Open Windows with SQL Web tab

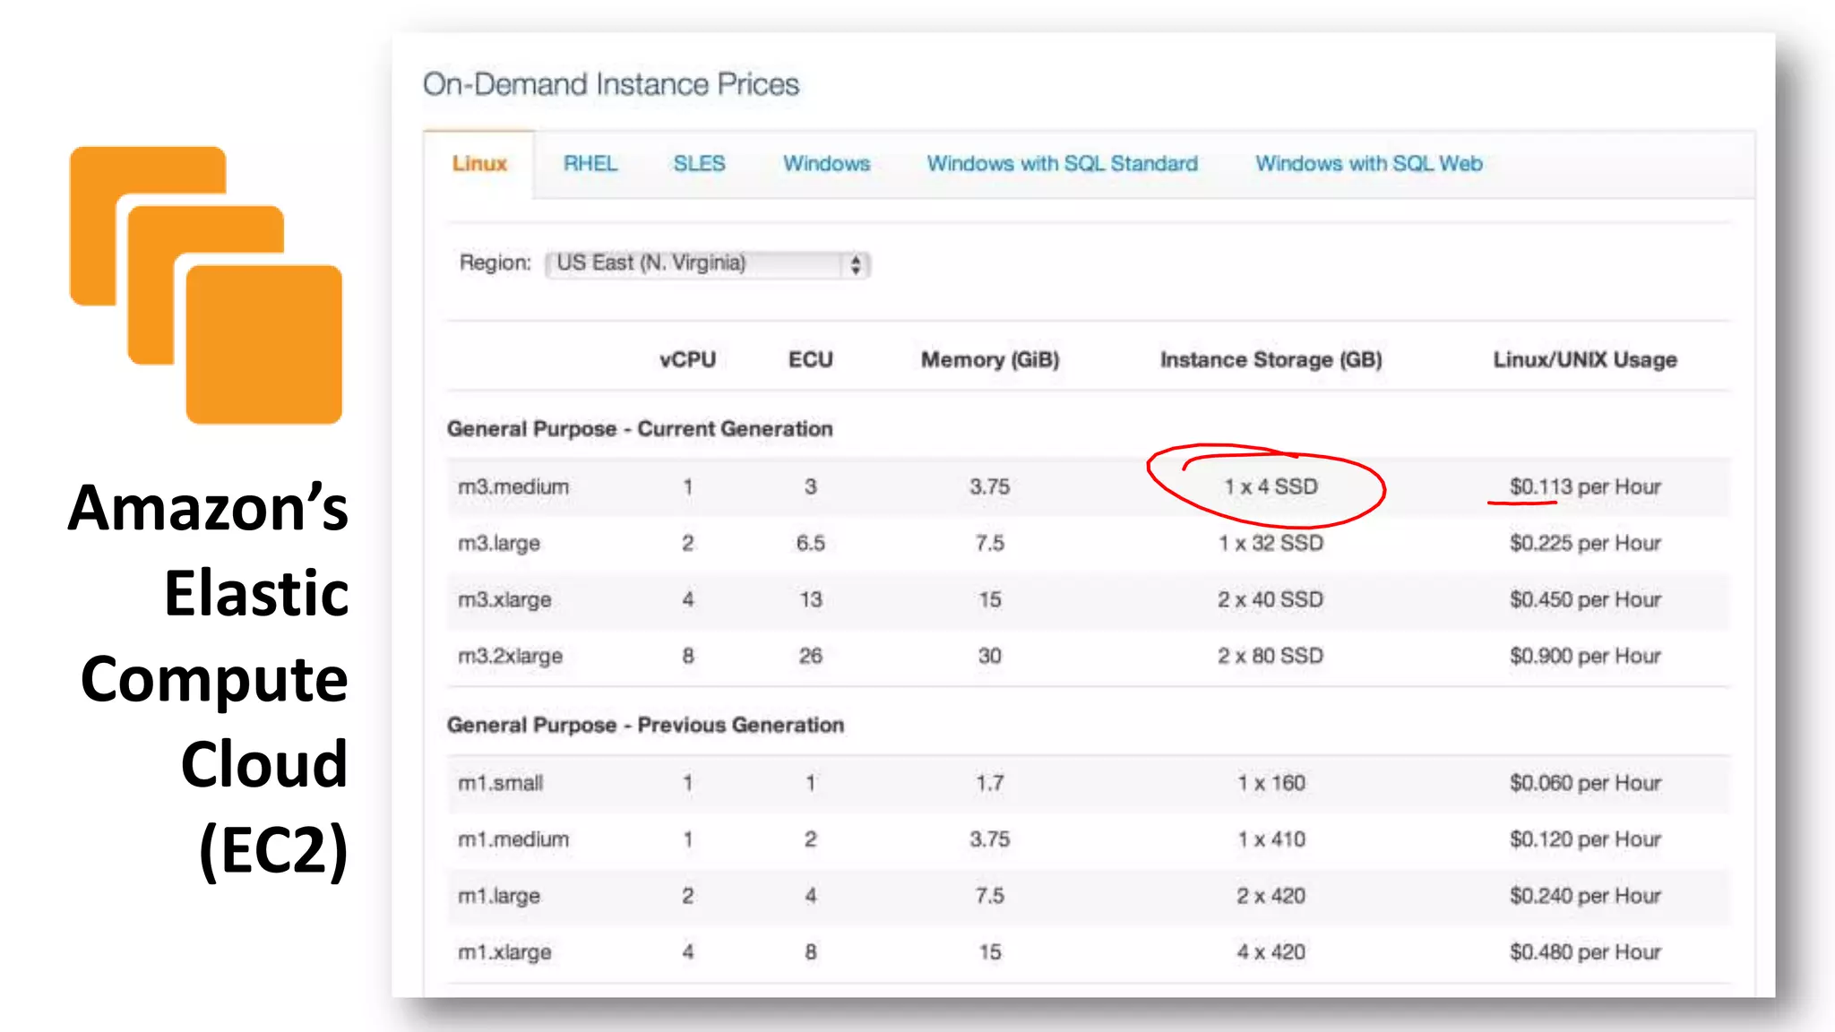pyautogui.click(x=1368, y=164)
